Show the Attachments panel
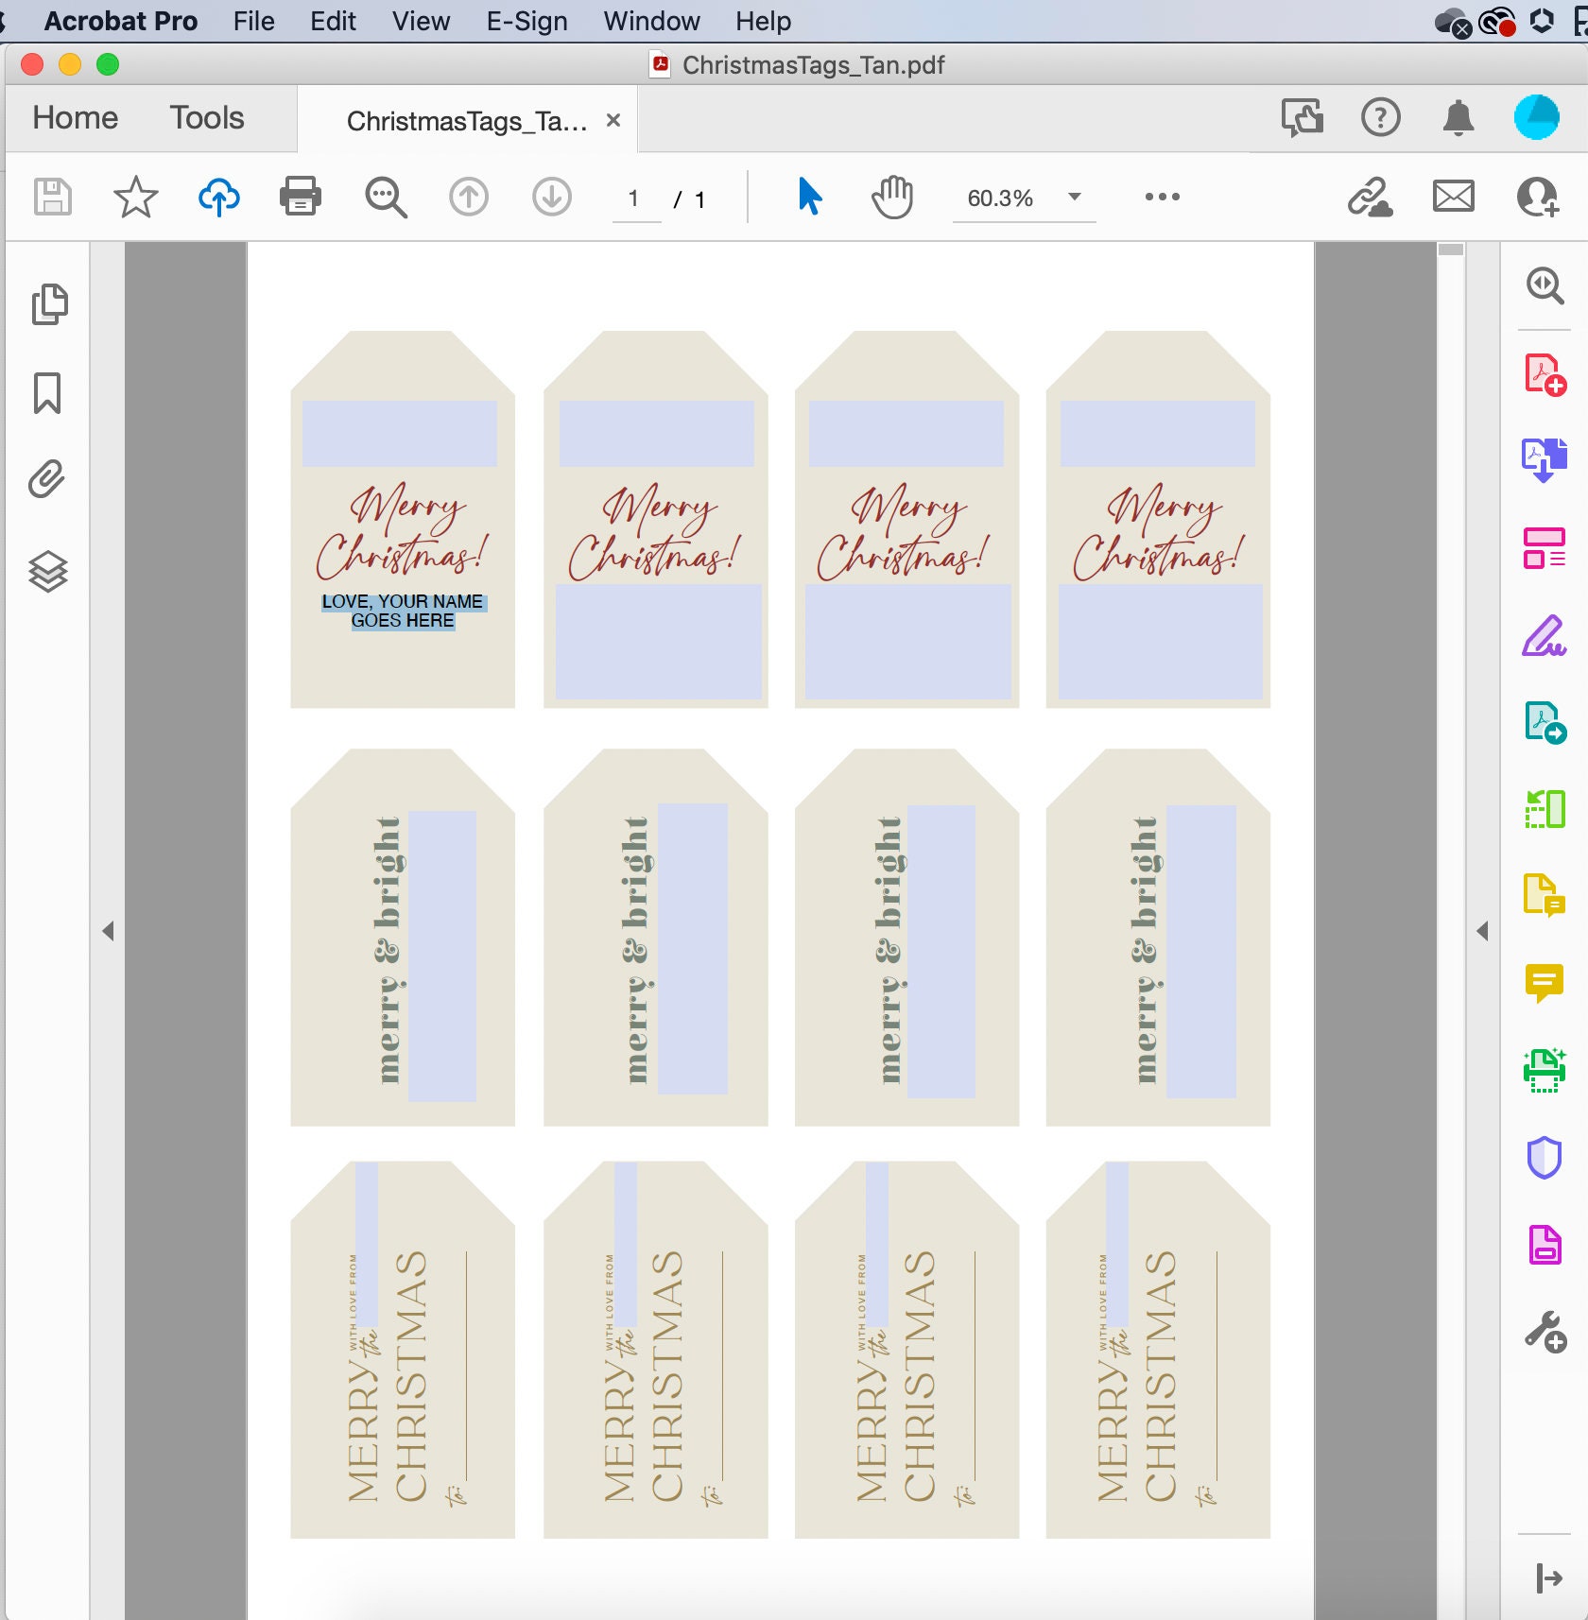The width and height of the screenshot is (1588, 1620). 46,479
